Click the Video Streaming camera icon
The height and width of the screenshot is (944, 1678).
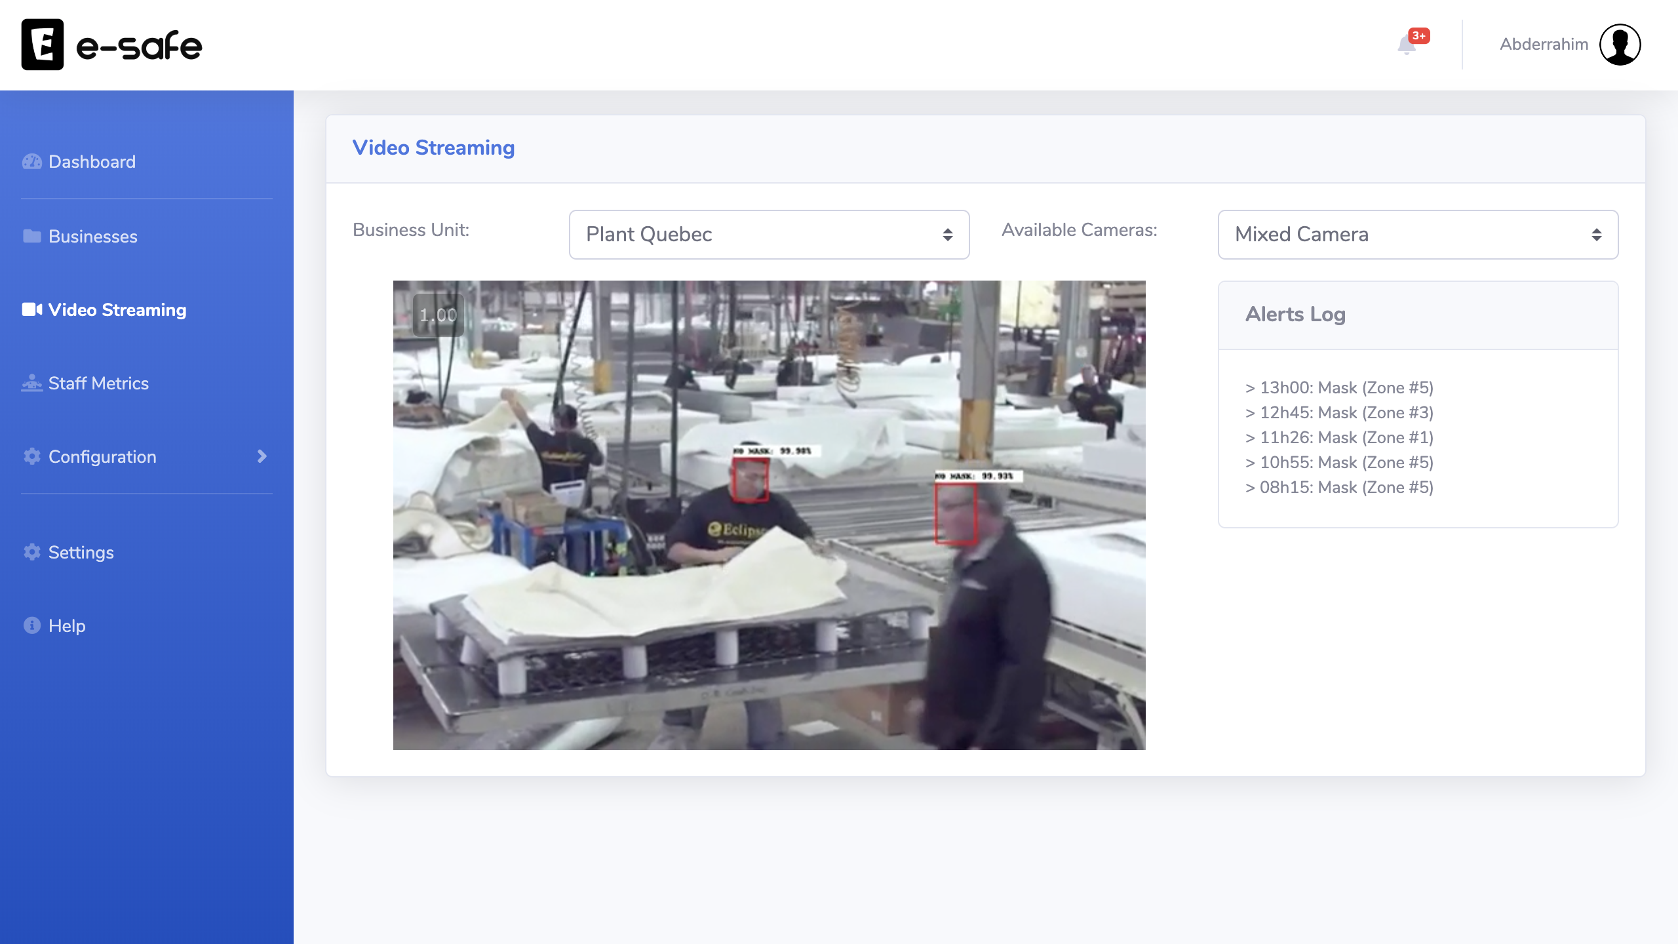[x=31, y=309]
